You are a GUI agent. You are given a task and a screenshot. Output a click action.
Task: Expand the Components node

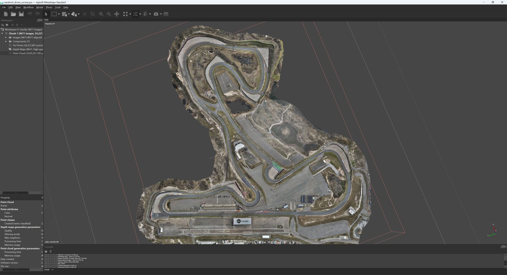point(6,41)
